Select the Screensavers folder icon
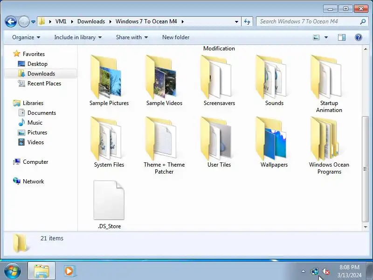Screen dimensions: 373x280 pyautogui.click(x=216, y=77)
